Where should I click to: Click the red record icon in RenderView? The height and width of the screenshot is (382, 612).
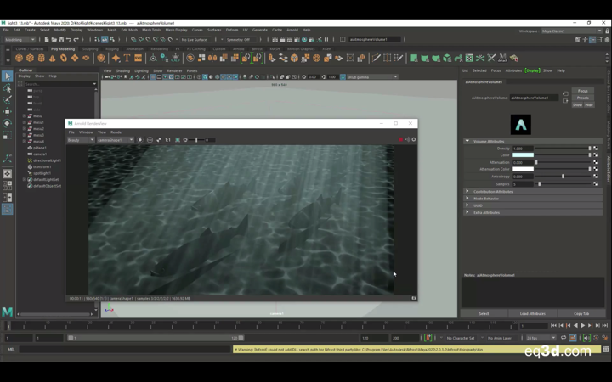click(400, 140)
